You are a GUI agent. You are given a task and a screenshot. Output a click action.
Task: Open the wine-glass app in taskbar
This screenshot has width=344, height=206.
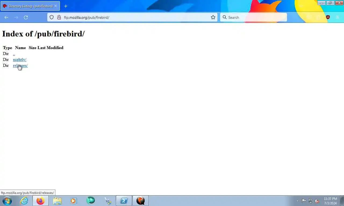108,201
